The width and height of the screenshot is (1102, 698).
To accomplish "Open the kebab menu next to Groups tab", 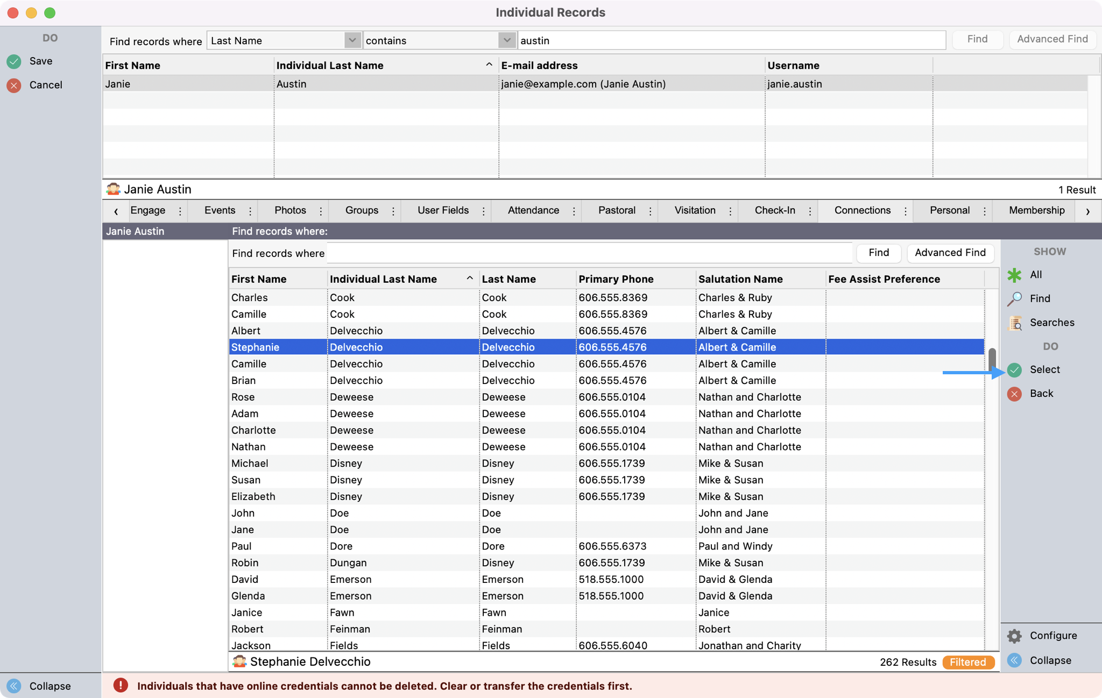I will [x=393, y=210].
